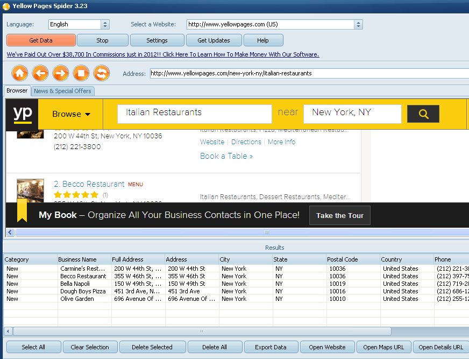
Task: Click Full Address column header
Action: 138,259
